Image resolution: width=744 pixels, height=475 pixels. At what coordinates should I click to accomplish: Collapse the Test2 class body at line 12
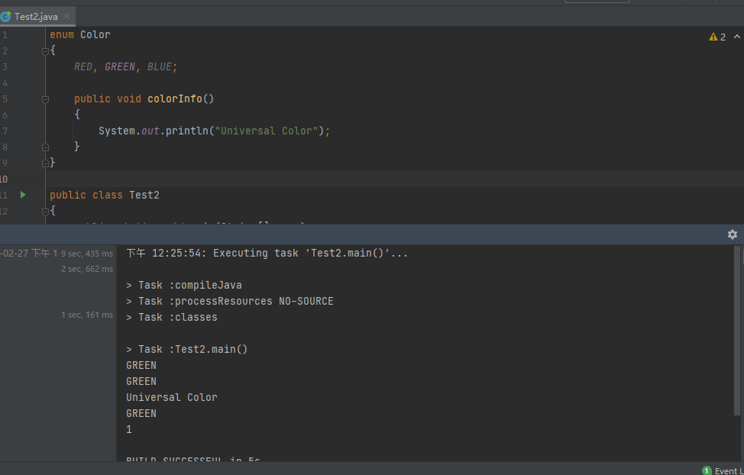coord(45,211)
